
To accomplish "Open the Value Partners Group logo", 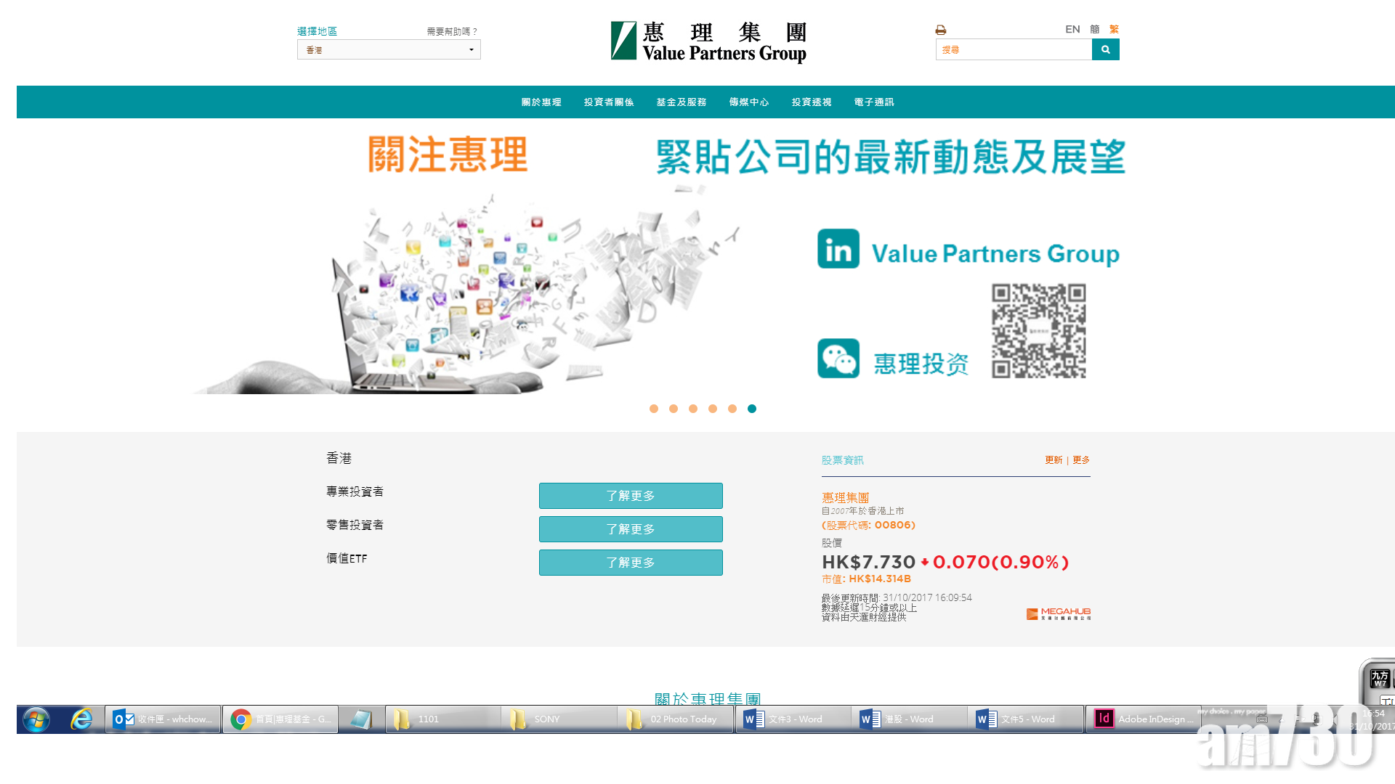I will point(708,41).
